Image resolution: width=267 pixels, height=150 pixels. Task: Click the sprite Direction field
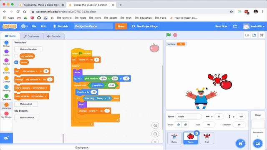tap(239, 125)
